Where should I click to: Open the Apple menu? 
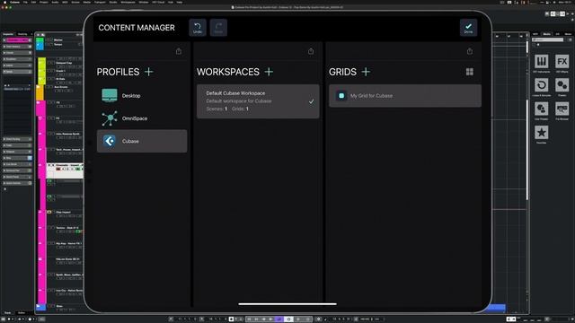[x=4, y=2]
